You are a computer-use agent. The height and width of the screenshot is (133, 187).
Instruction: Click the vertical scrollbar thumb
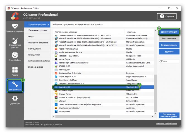click(155, 93)
